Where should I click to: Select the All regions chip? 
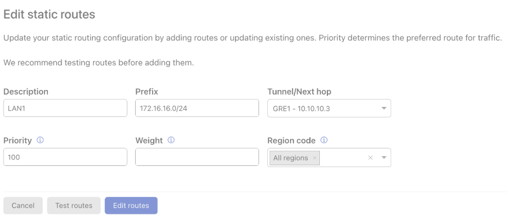click(291, 158)
